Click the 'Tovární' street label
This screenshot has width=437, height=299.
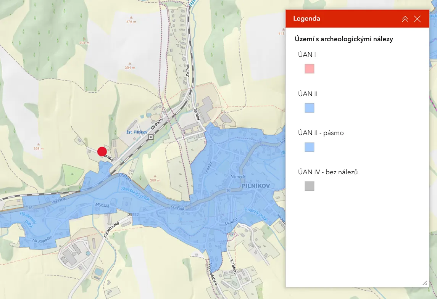197,114
